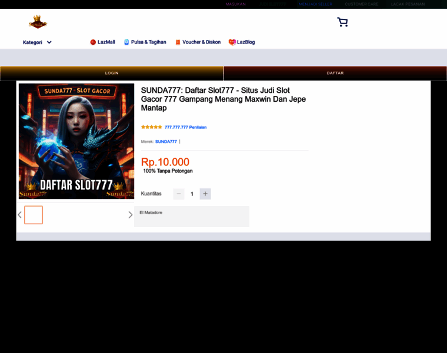Open the main product image
This screenshot has height=353, width=447.
coord(76,141)
